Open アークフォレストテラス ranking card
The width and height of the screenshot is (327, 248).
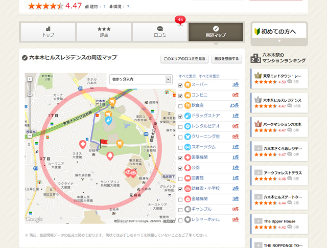point(279,175)
